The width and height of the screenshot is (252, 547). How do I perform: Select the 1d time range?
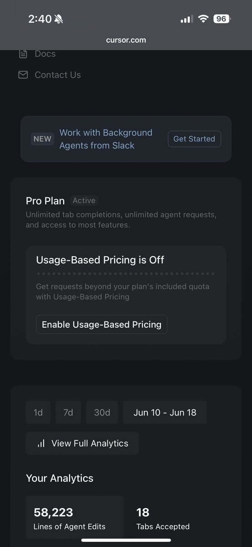point(38,413)
